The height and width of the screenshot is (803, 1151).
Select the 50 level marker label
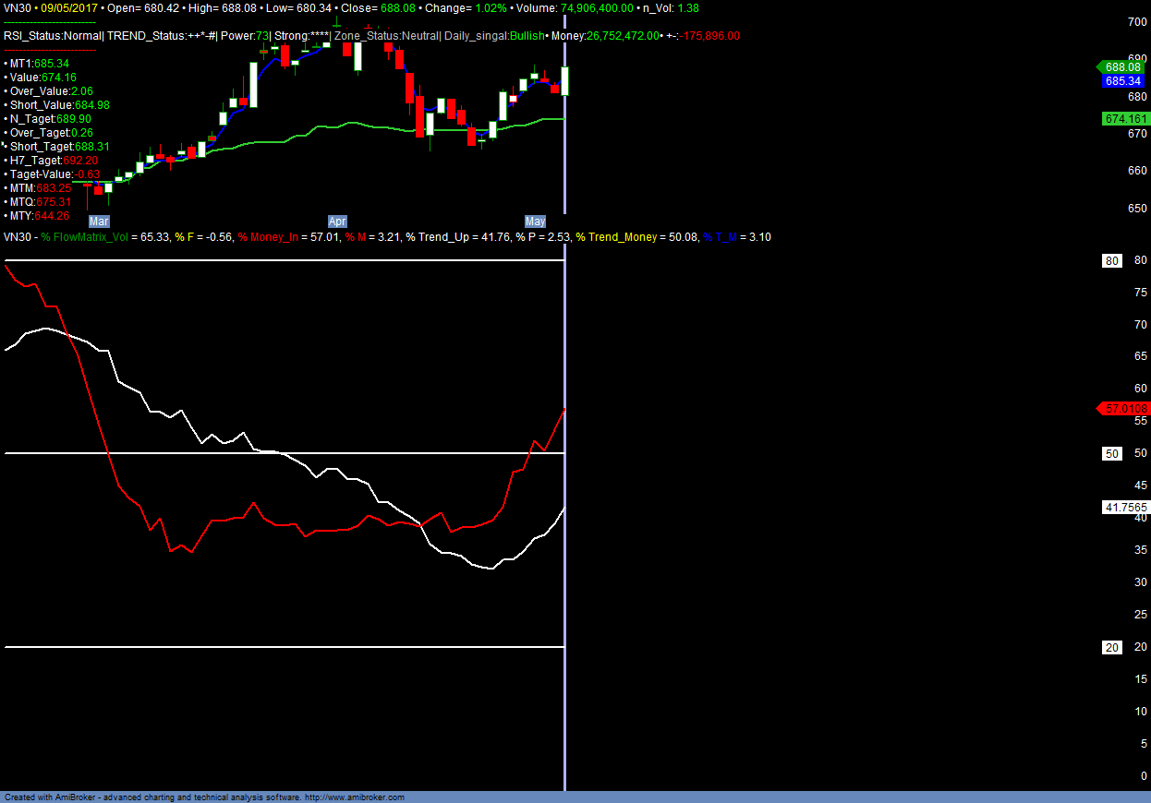[x=1111, y=453]
